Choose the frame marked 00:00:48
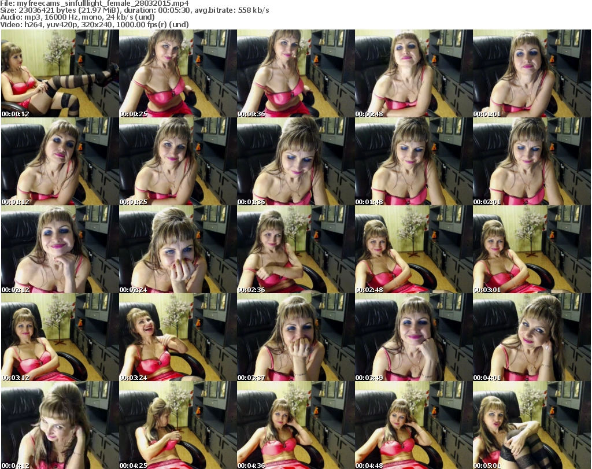This screenshot has width=592, height=469. click(x=414, y=73)
